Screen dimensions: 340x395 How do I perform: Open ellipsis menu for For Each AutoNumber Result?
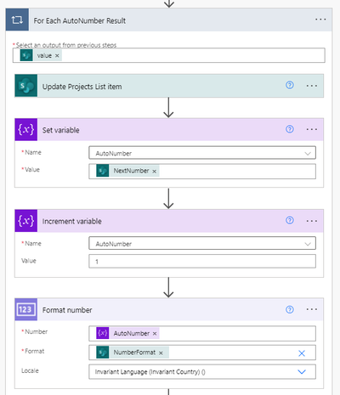click(320, 20)
